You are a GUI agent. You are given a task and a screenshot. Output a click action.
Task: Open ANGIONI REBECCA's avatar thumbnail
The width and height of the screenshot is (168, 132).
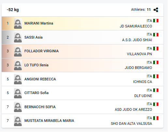point(18,79)
